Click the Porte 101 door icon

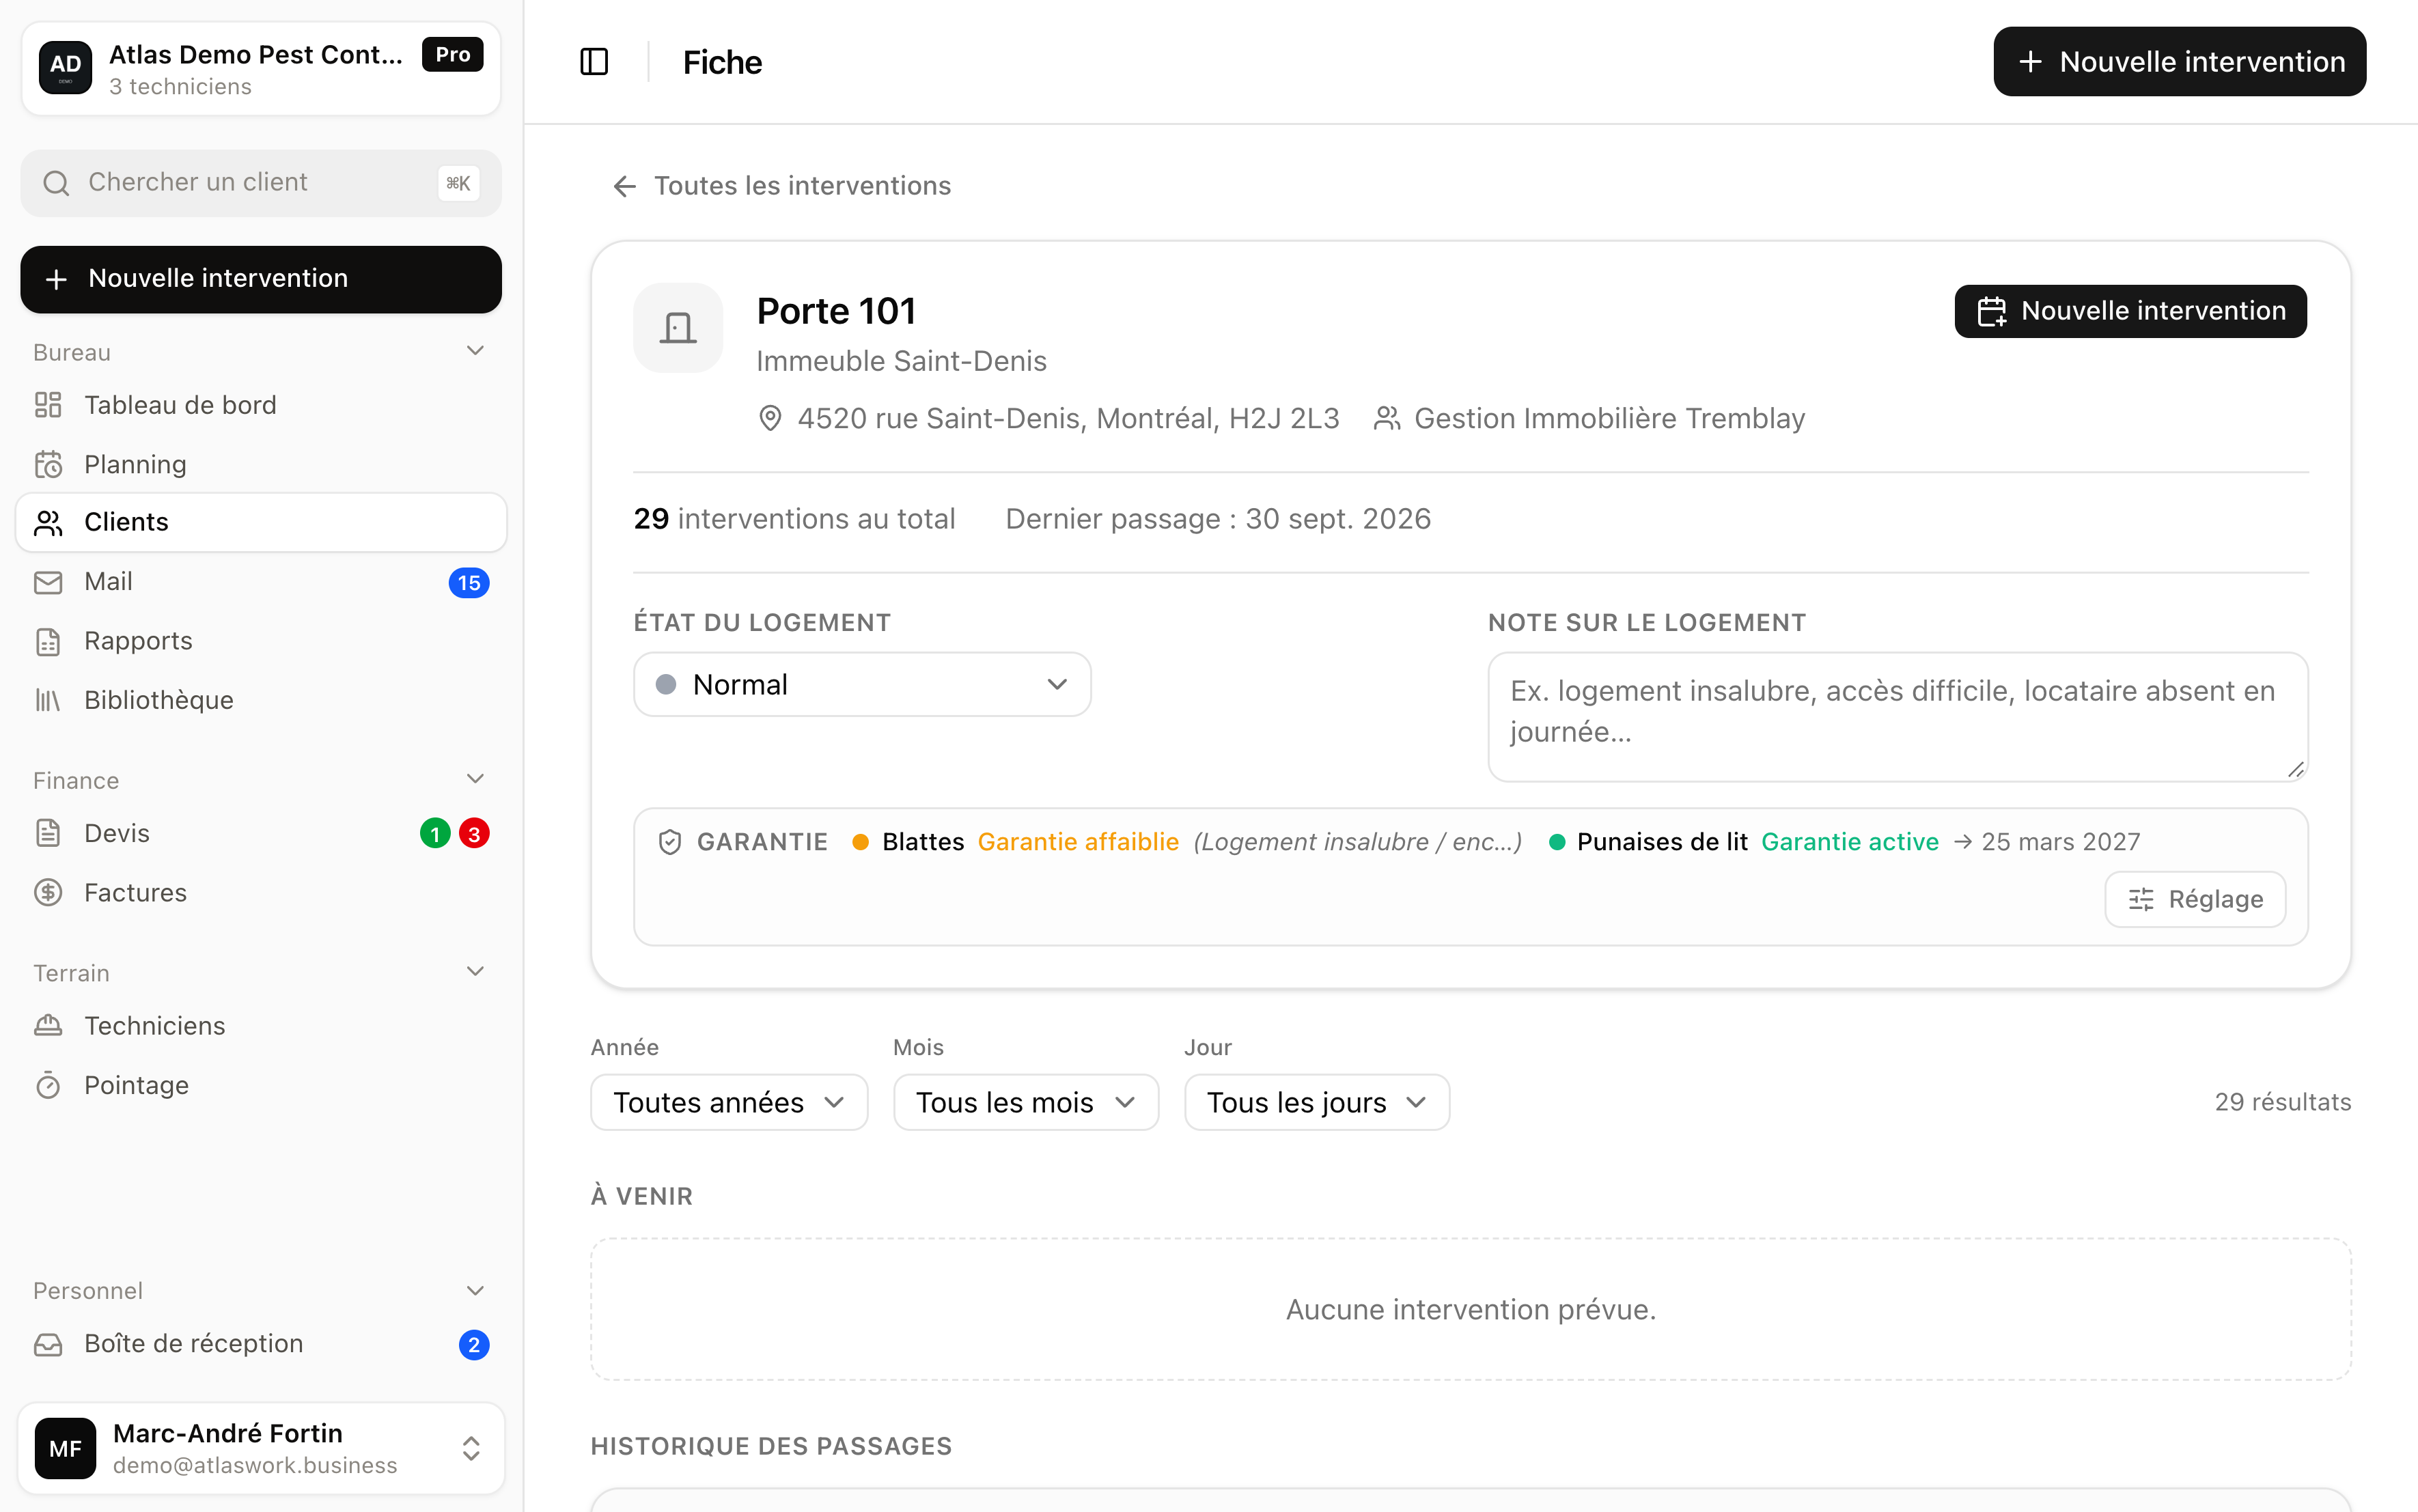tap(678, 328)
